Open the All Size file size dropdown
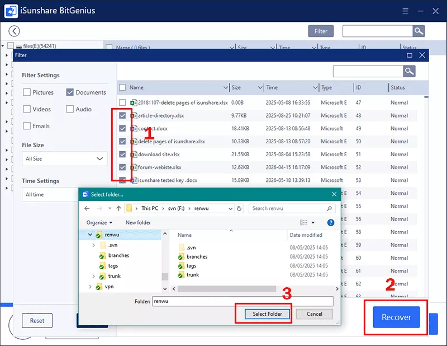 click(64, 158)
